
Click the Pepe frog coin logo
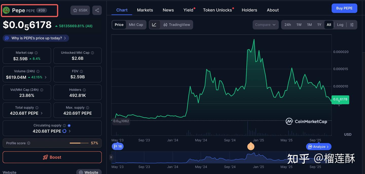click(6, 10)
